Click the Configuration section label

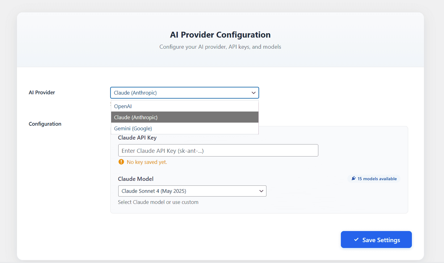[45, 124]
